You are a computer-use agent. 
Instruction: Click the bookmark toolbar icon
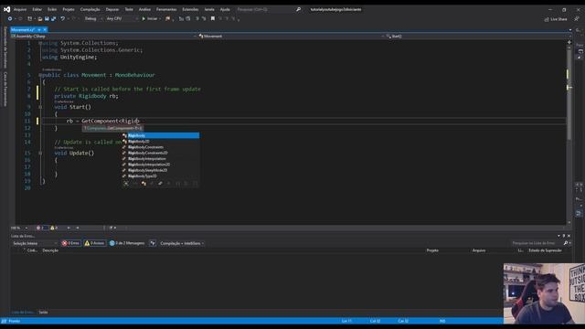point(213,18)
